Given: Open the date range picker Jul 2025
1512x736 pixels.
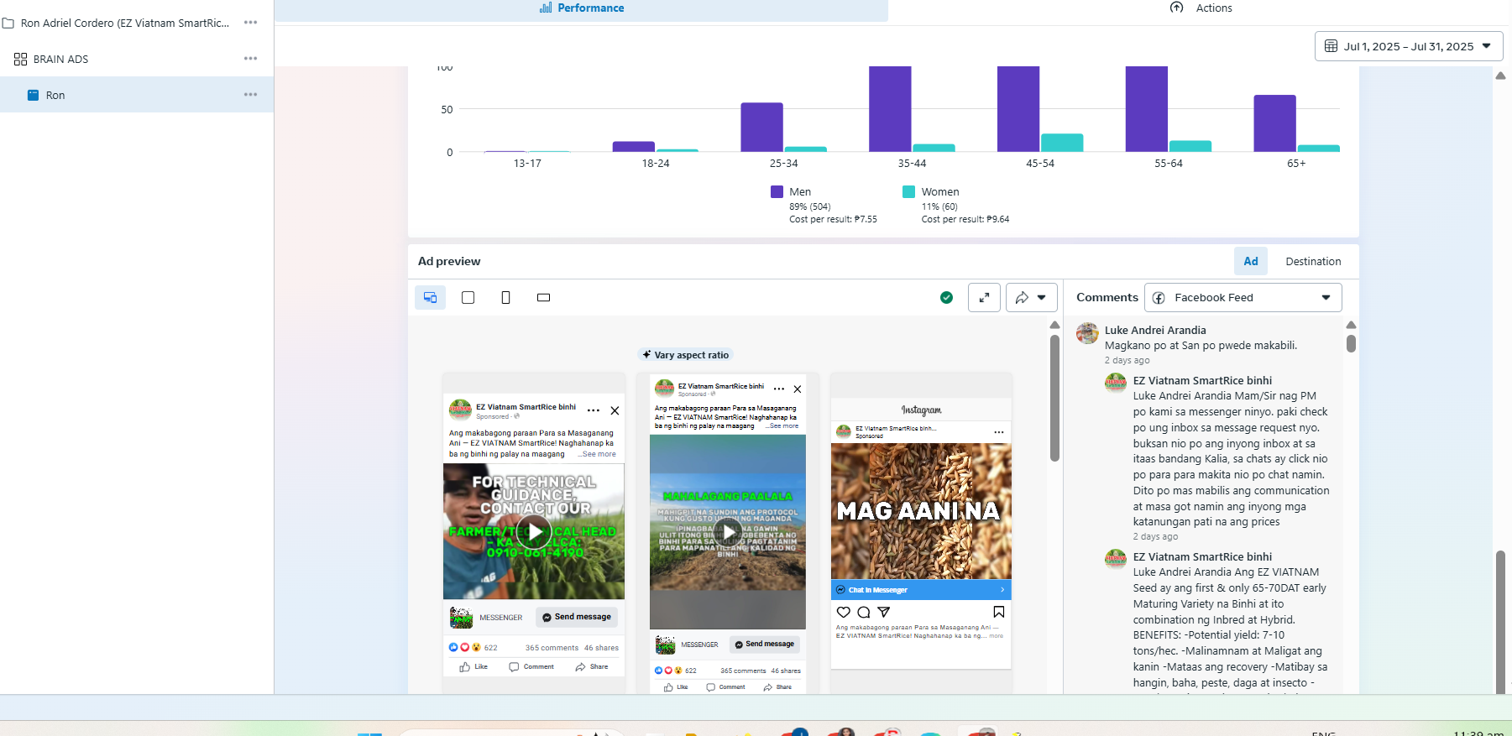Looking at the screenshot, I should click(1408, 46).
